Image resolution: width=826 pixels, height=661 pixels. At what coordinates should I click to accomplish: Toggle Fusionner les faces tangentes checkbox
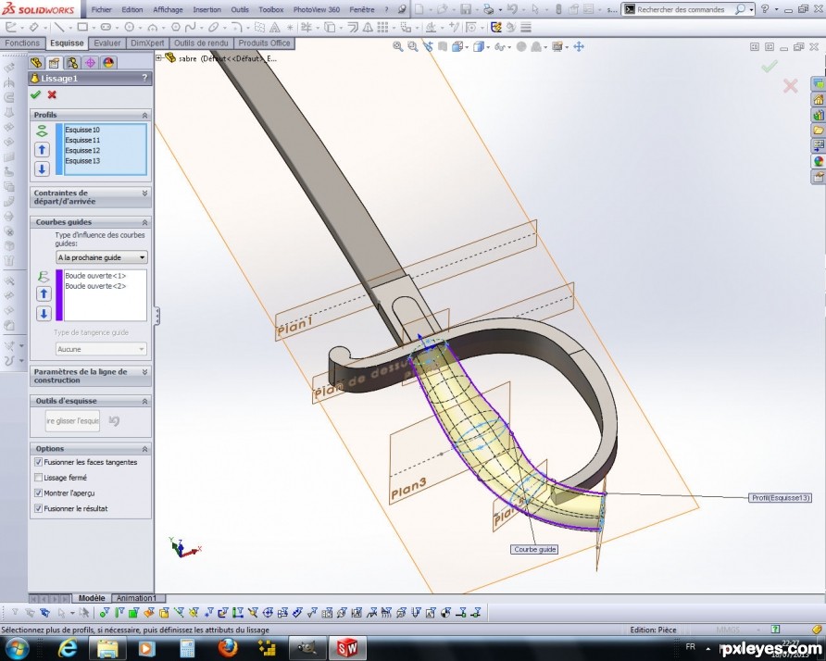38,462
